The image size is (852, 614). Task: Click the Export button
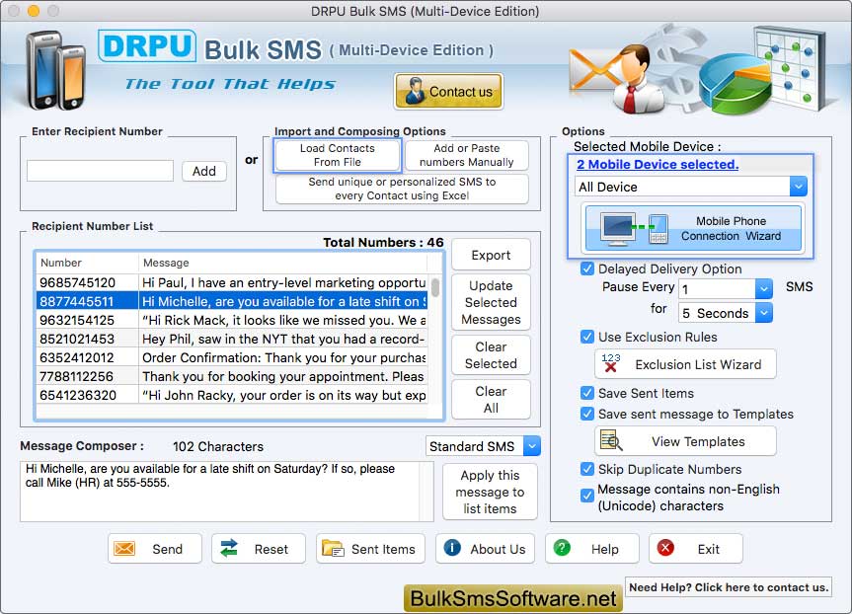pyautogui.click(x=491, y=255)
